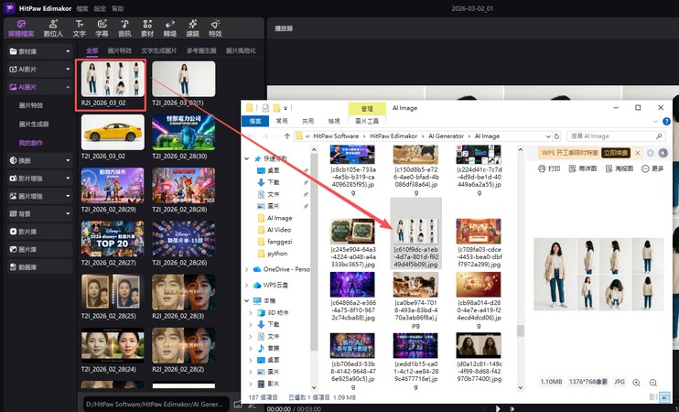Open the 音訊 audio tool
This screenshot has height=412, width=679.
point(124,28)
